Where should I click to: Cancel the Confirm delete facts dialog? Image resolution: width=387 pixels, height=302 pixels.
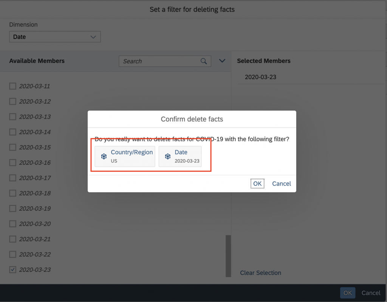282,184
